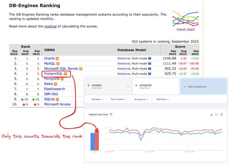
Task: Open the trend chart thumbnail
Action: [185, 18]
